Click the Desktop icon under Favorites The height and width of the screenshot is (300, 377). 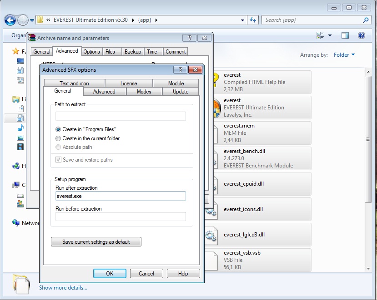coord(20,61)
